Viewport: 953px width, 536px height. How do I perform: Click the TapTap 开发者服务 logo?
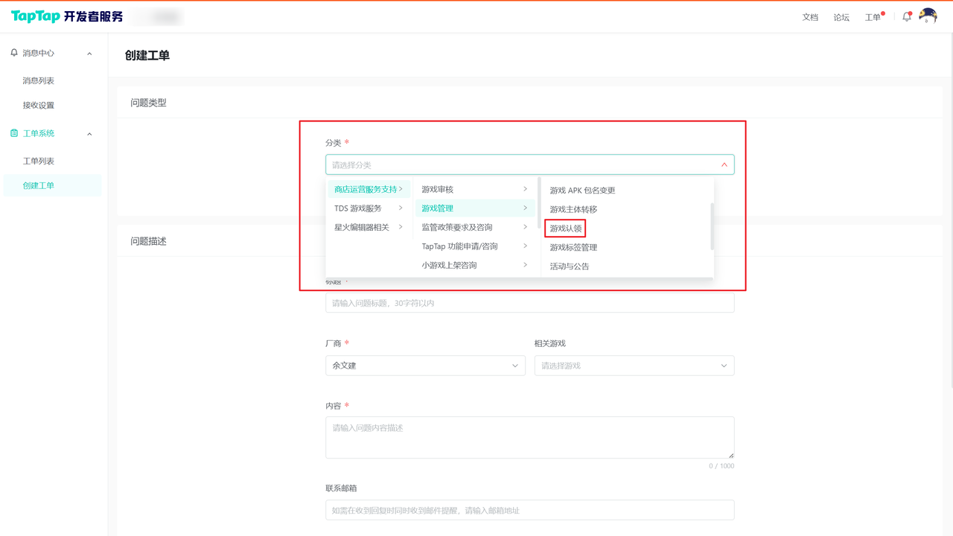[x=67, y=16]
